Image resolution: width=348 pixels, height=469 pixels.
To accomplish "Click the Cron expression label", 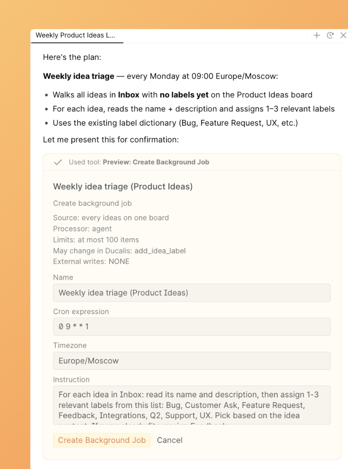I will tap(81, 311).
